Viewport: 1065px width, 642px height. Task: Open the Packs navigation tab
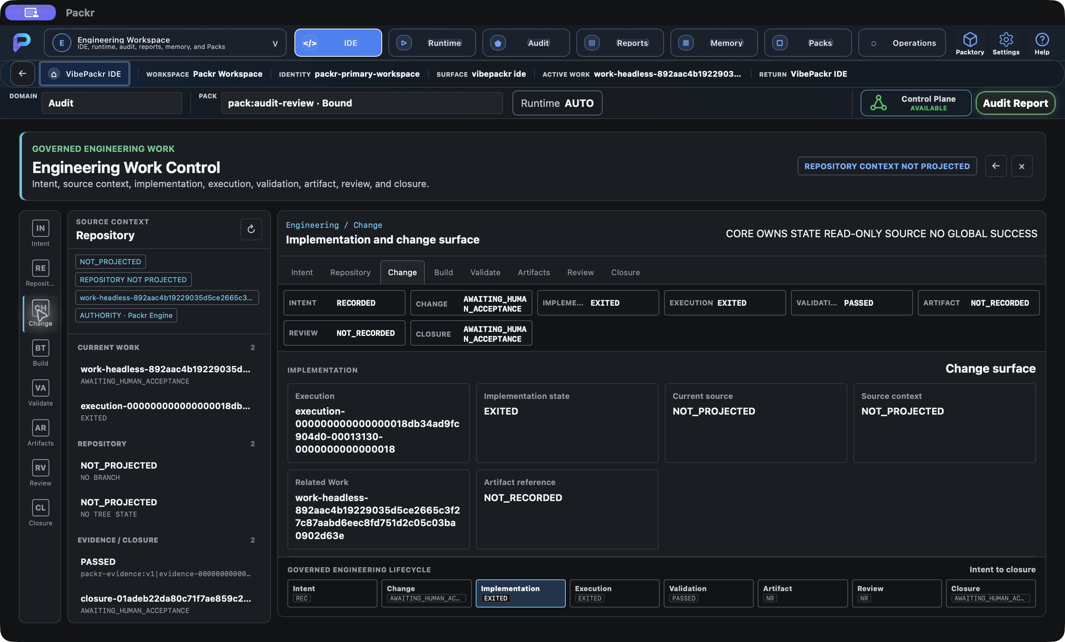click(808, 43)
